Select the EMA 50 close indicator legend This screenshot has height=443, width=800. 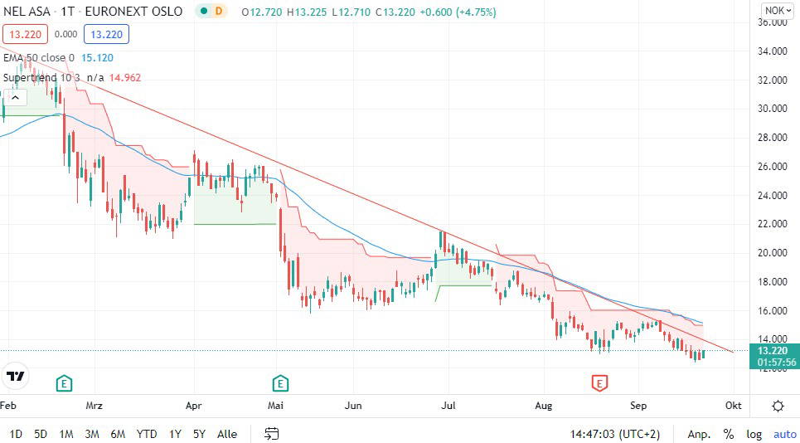39,58
